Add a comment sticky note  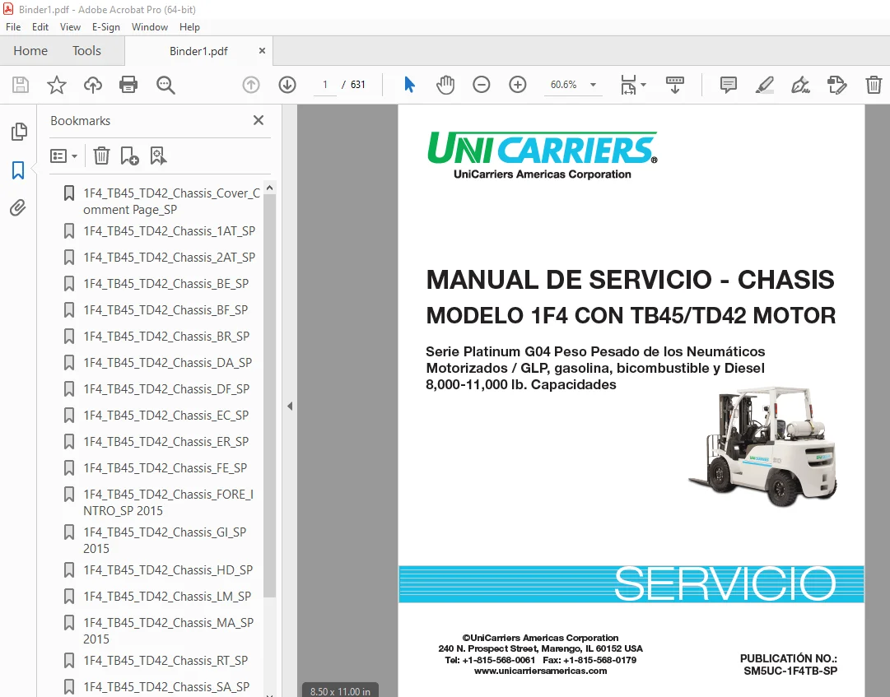729,85
